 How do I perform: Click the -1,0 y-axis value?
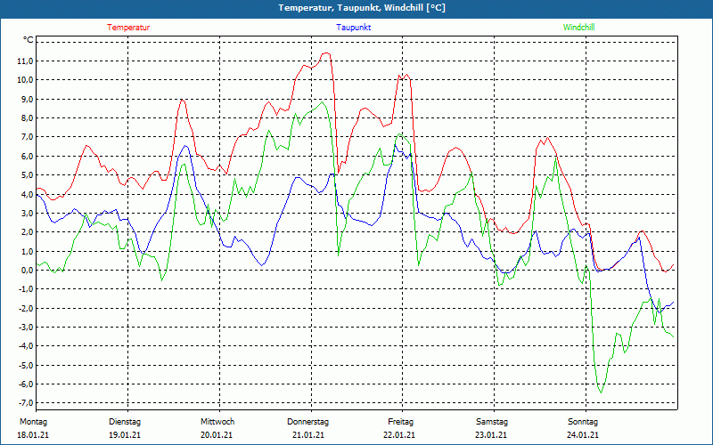26,289
